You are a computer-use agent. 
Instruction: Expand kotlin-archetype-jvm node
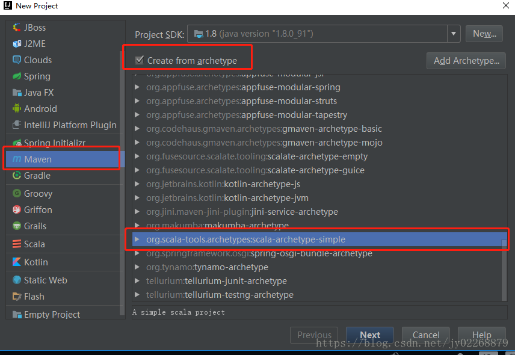pos(137,198)
